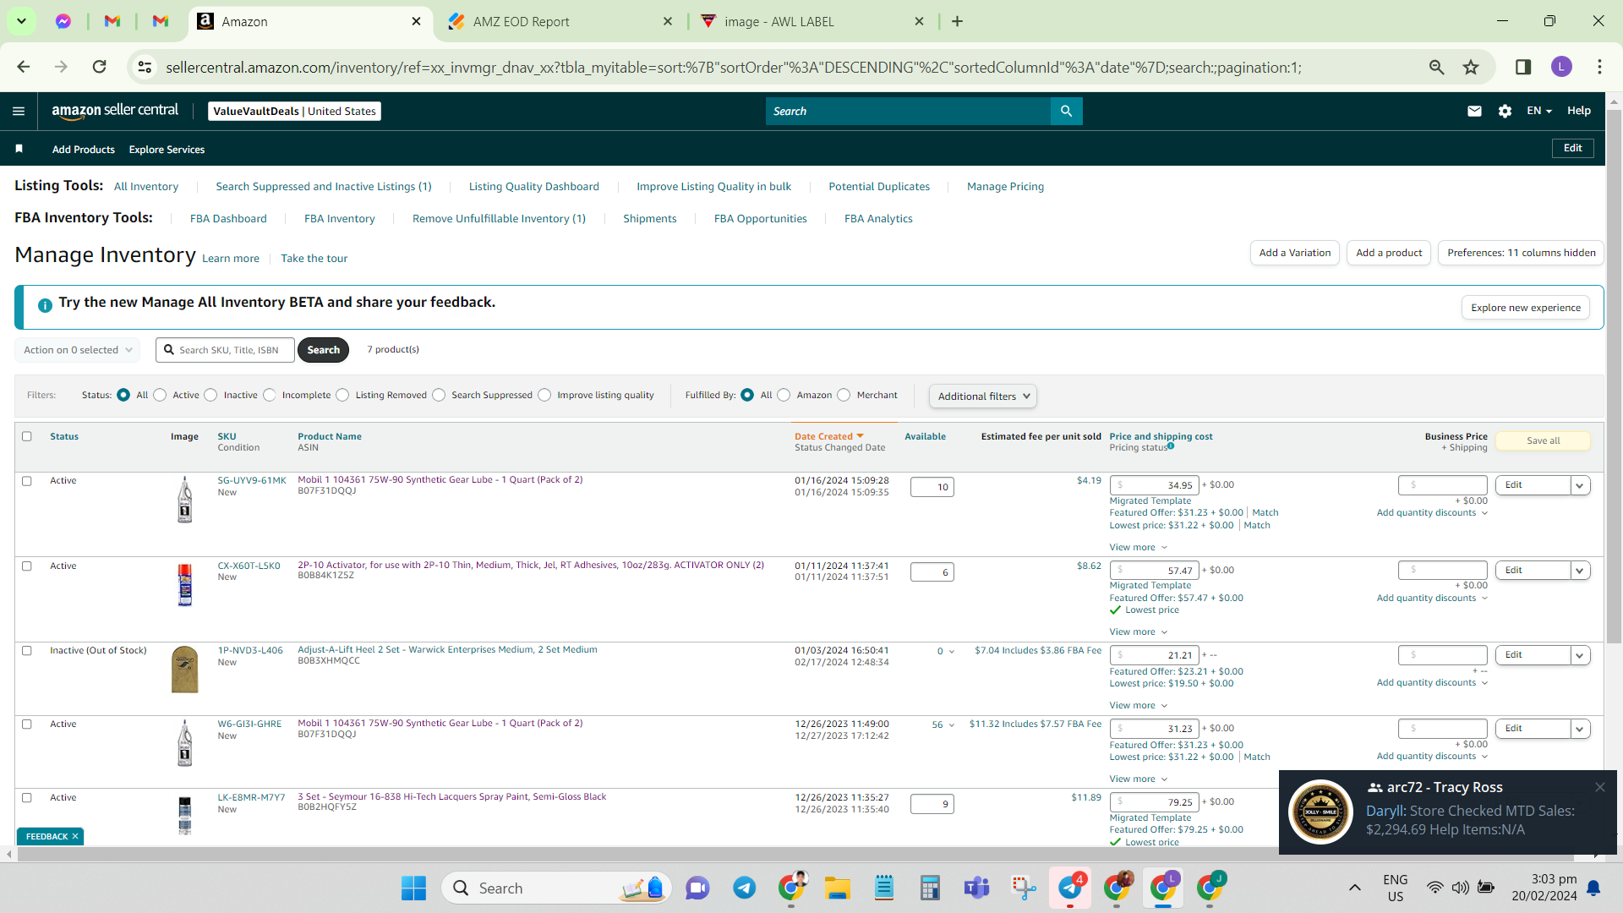Open Telegram from the taskbar
This screenshot has width=1623, height=913.
click(744, 888)
